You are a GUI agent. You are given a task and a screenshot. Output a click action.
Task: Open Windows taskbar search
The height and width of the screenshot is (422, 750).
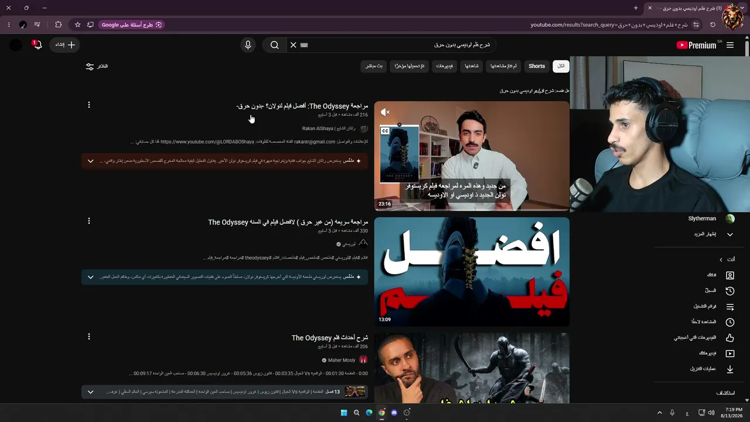356,413
